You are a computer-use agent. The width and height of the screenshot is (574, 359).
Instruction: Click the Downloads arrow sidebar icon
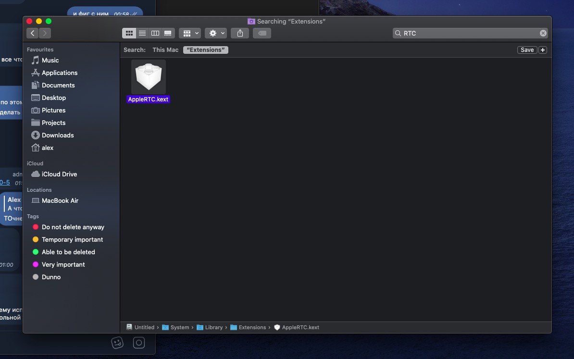point(35,135)
